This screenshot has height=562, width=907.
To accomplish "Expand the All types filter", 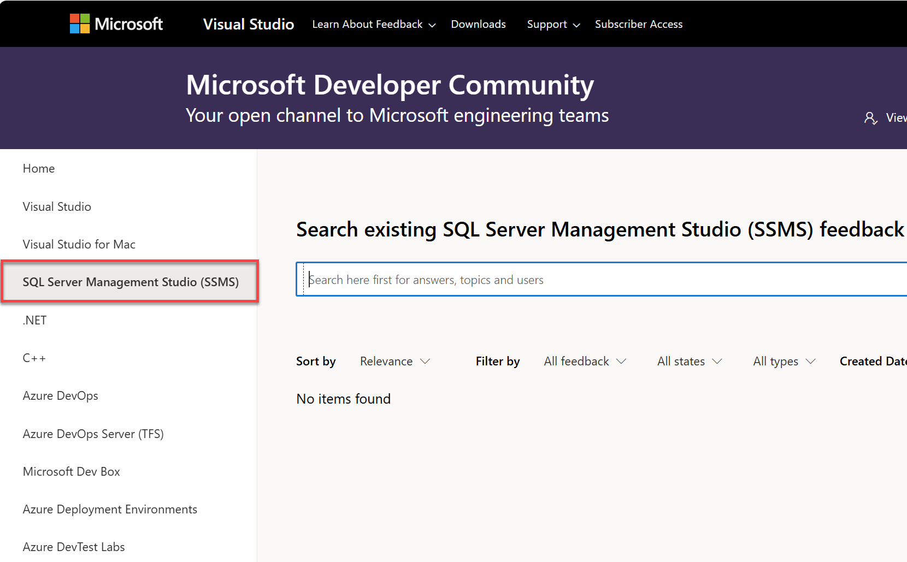I will click(x=784, y=362).
